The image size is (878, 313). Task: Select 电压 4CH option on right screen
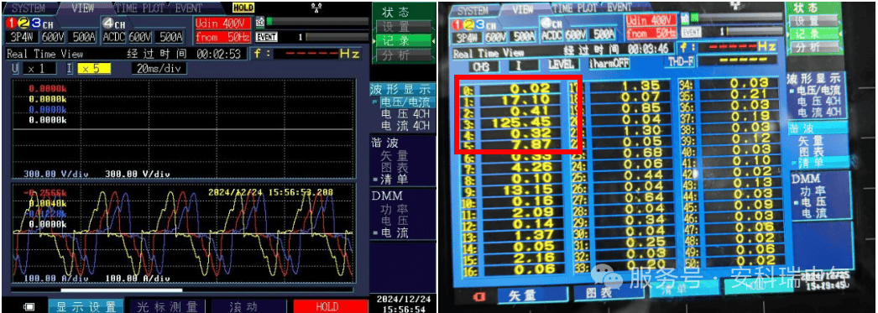(819, 102)
